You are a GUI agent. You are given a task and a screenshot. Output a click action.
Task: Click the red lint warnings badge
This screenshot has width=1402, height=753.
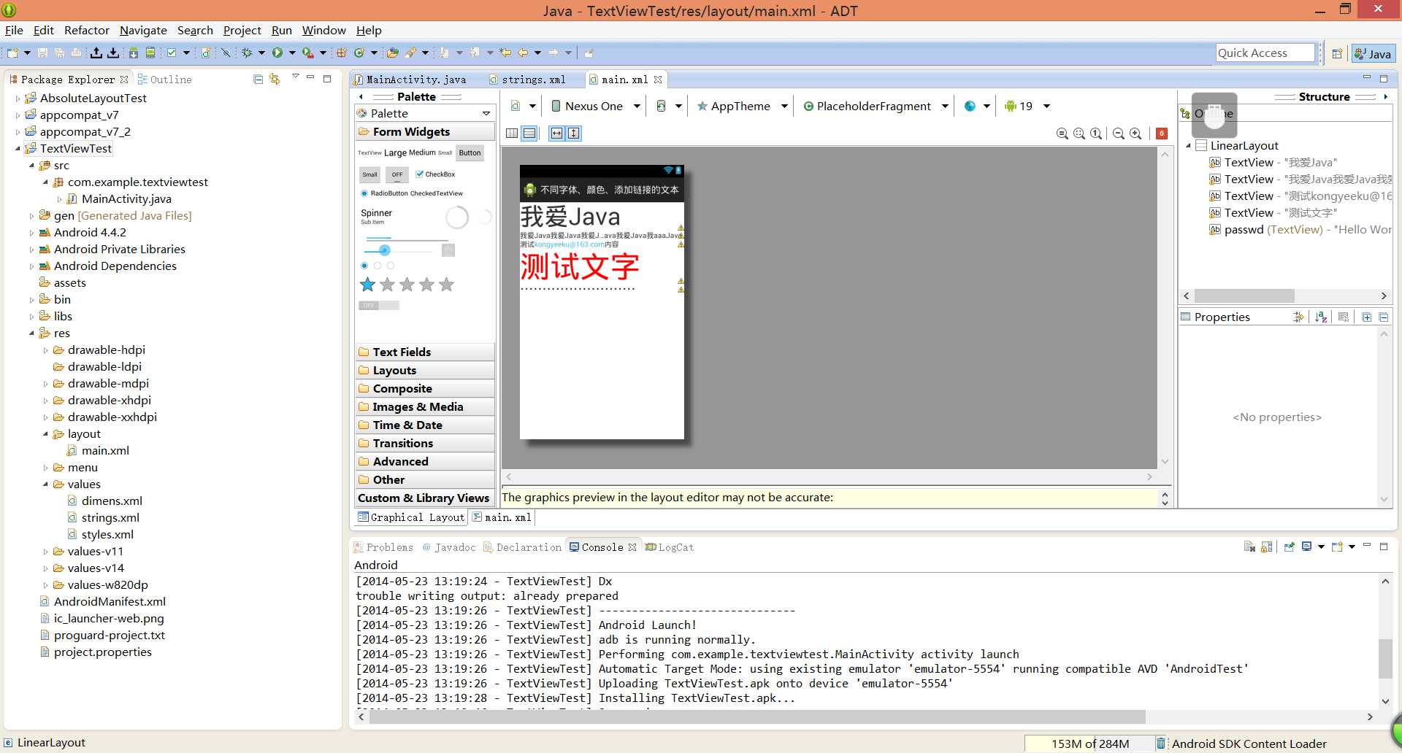coord(1162,133)
